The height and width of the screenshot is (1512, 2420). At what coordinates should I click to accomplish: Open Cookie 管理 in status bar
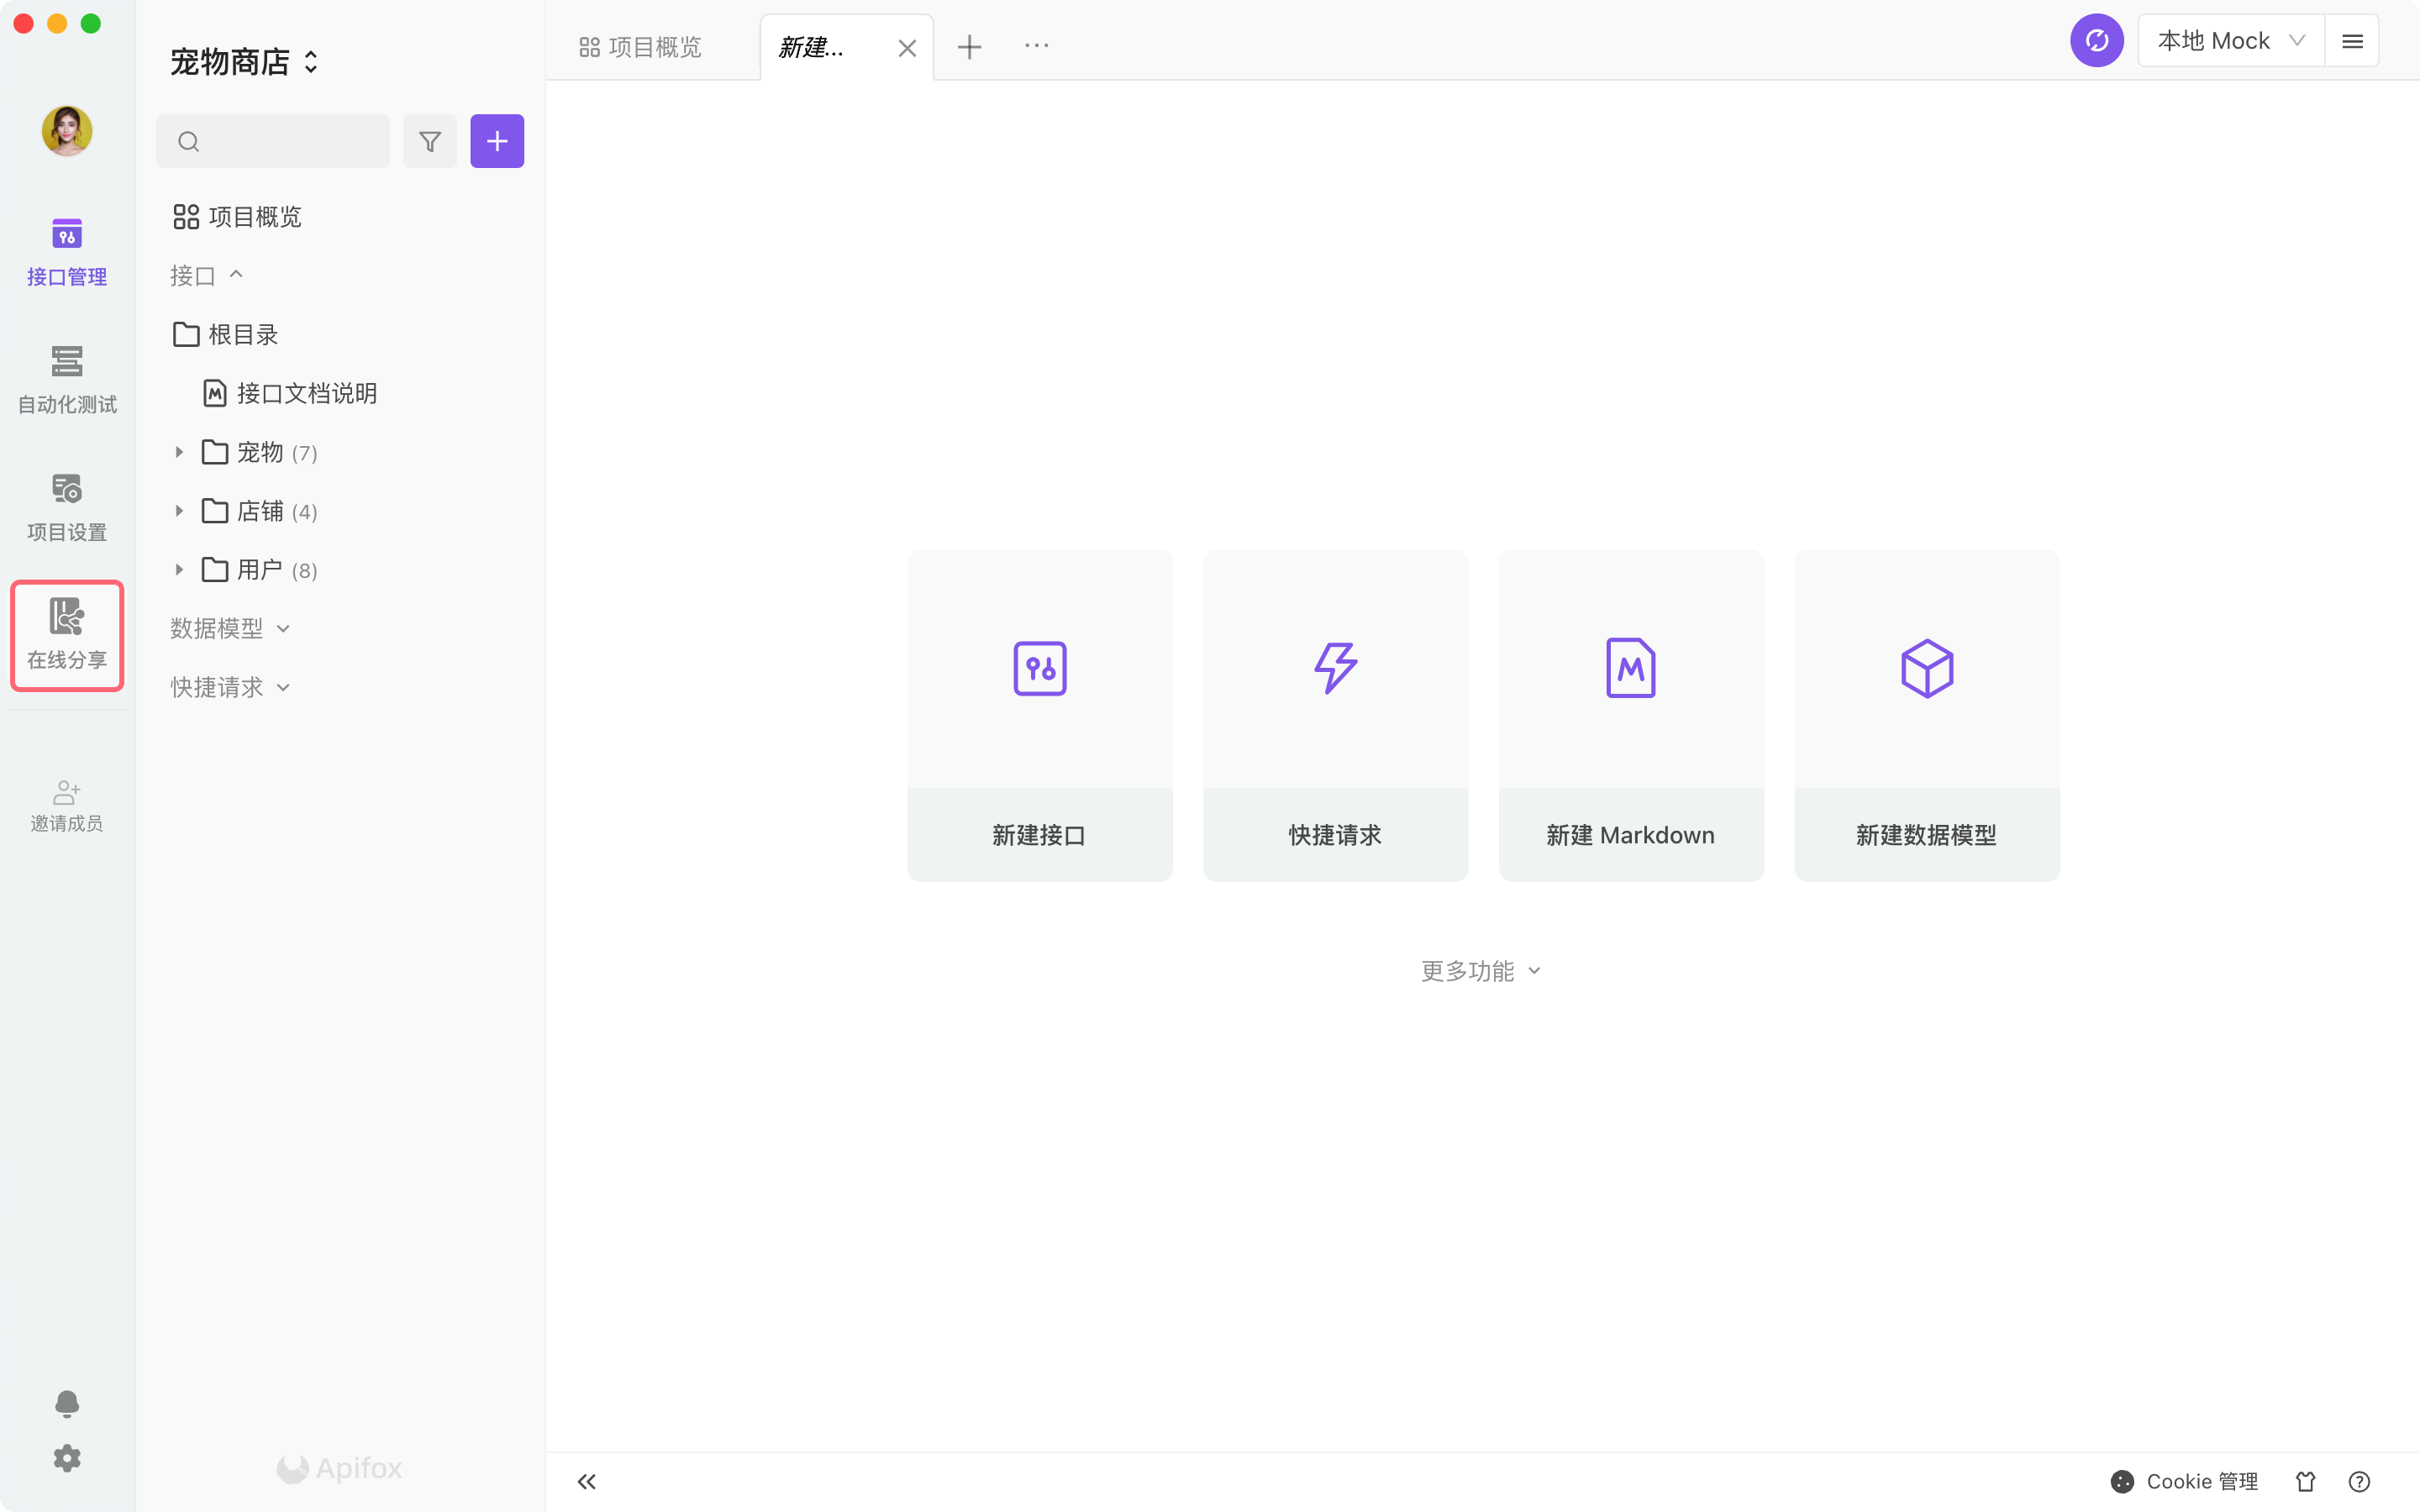pyautogui.click(x=2185, y=1481)
